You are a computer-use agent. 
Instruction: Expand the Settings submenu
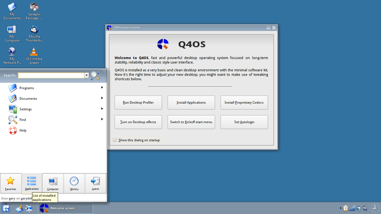point(102,109)
